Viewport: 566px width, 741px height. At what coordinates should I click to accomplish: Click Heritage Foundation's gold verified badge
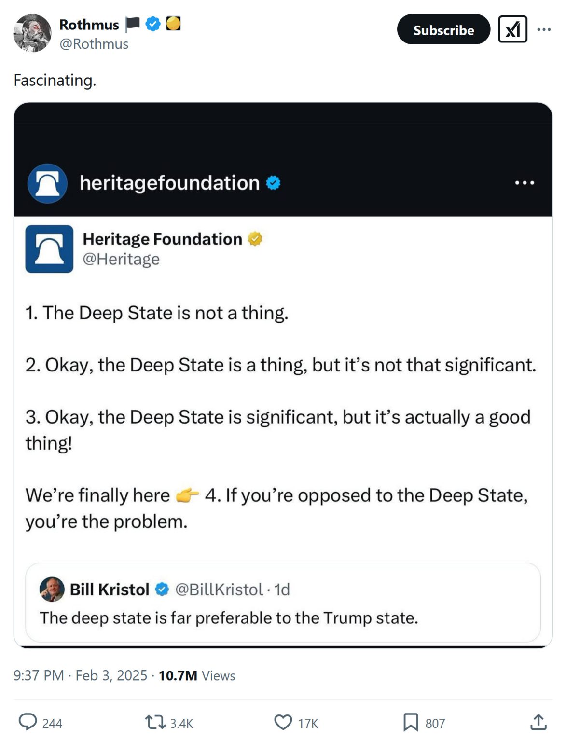pyautogui.click(x=255, y=238)
